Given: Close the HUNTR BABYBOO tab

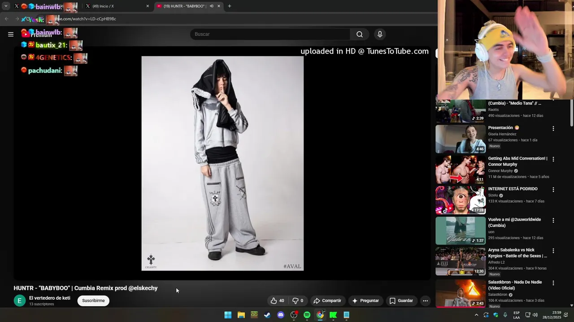Looking at the screenshot, I should coord(219,6).
